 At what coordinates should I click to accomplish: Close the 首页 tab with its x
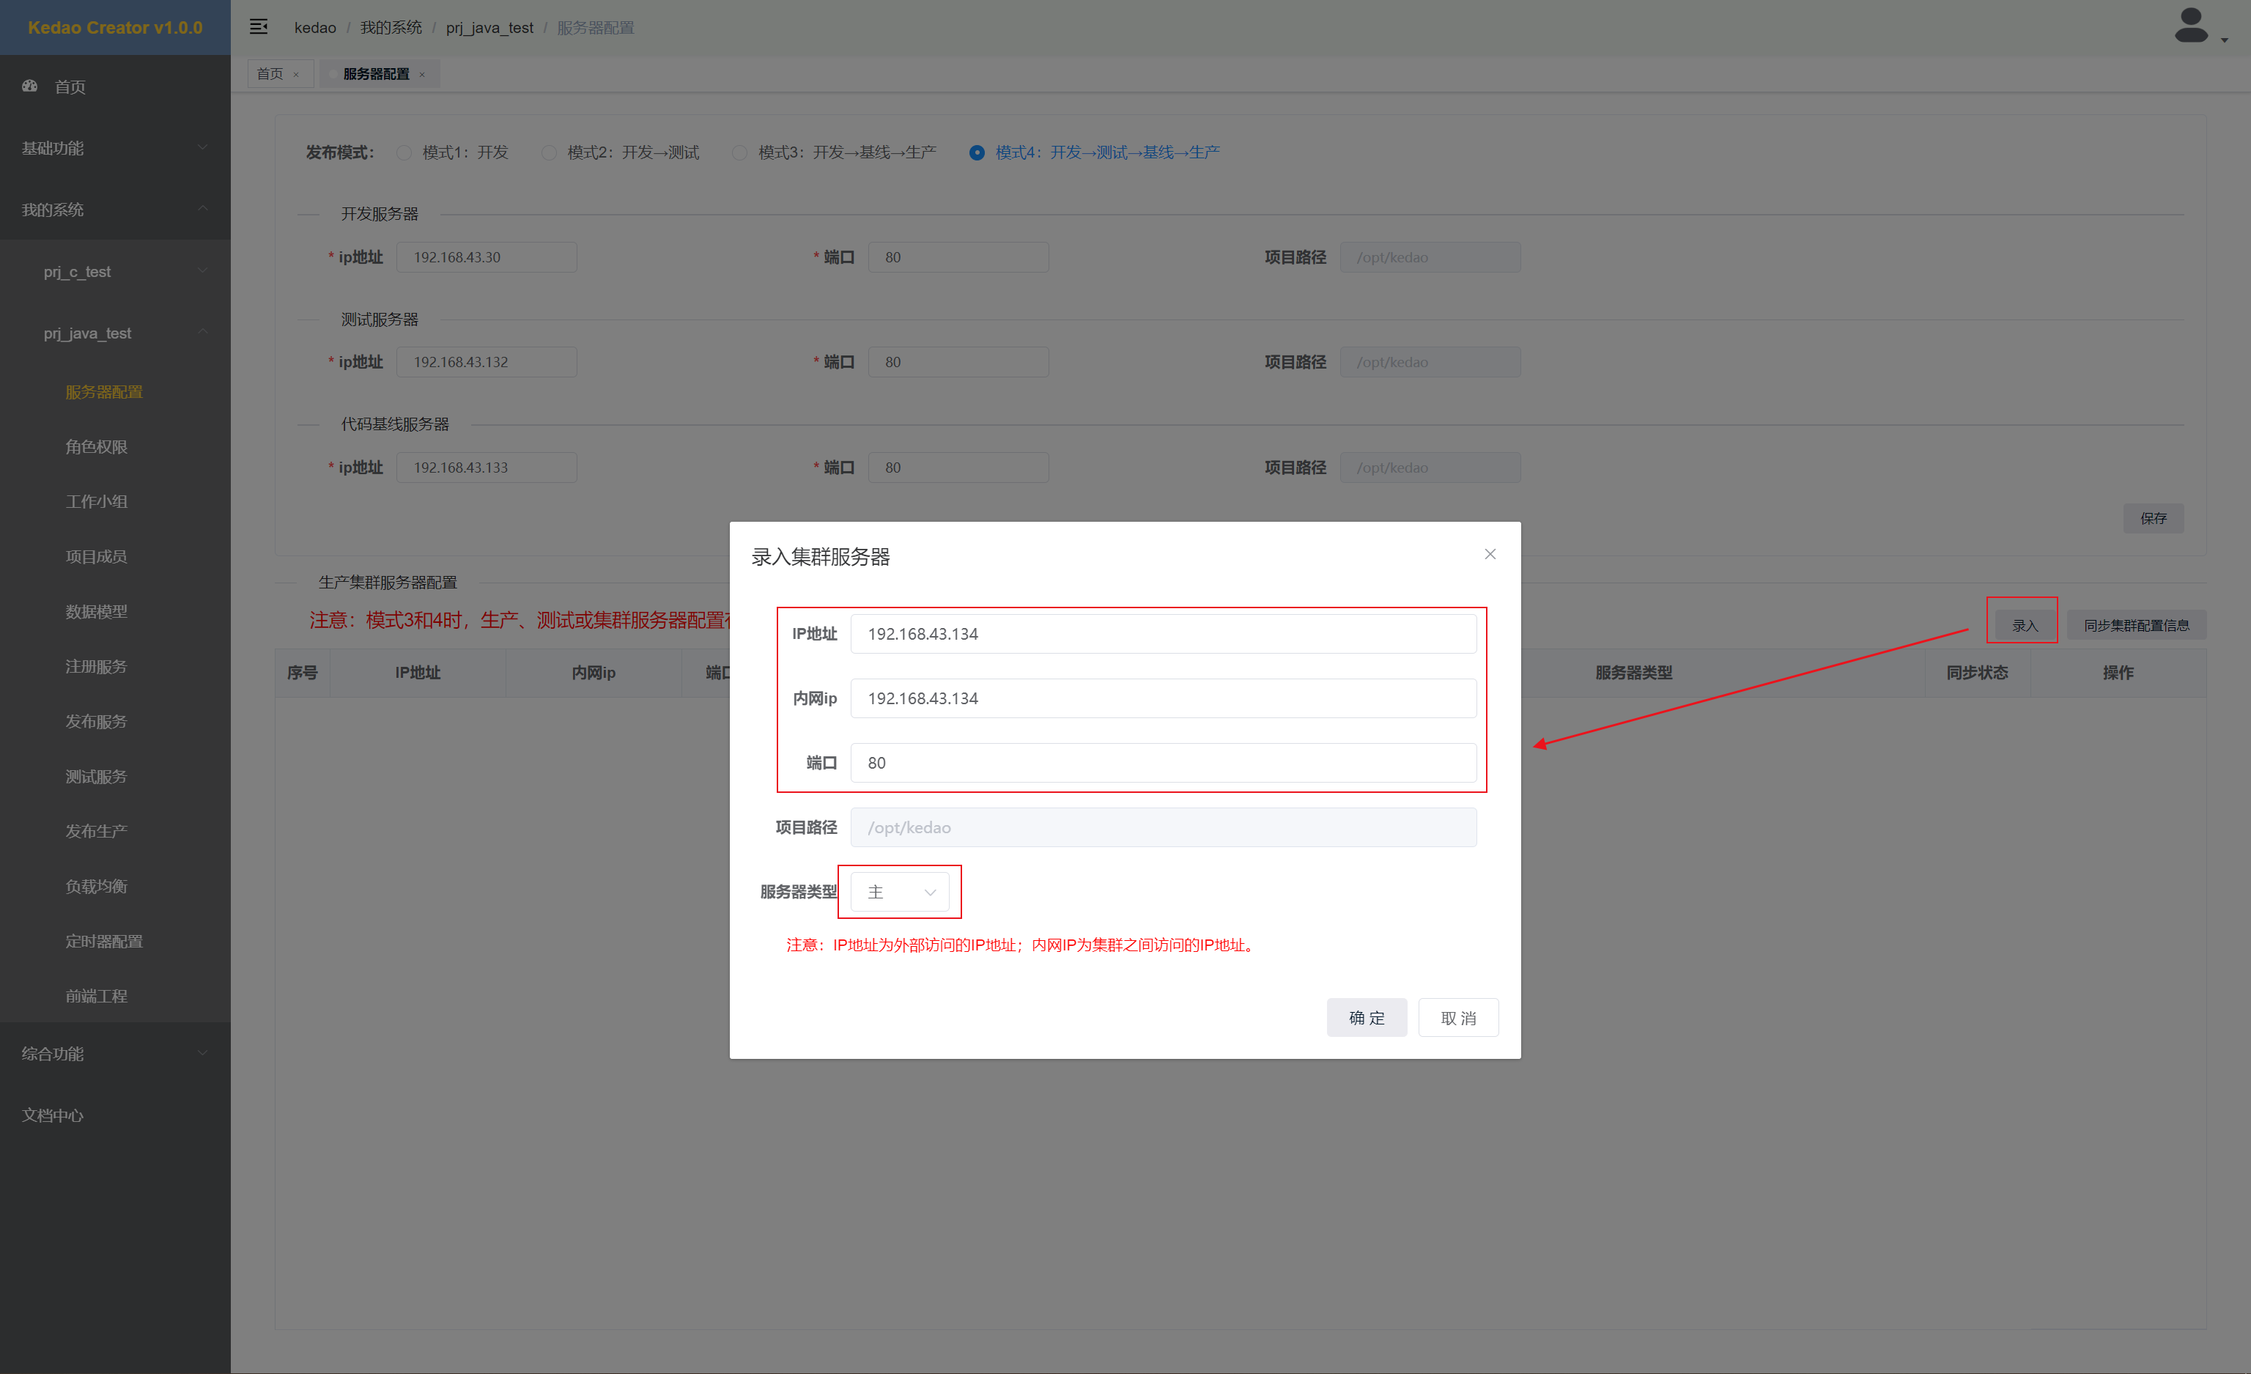pos(296,75)
